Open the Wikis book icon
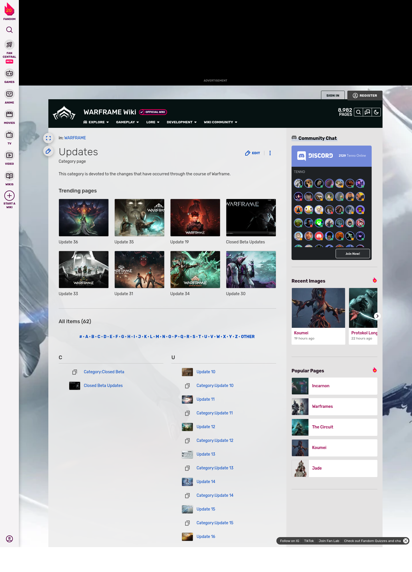412x572 pixels. 9,176
